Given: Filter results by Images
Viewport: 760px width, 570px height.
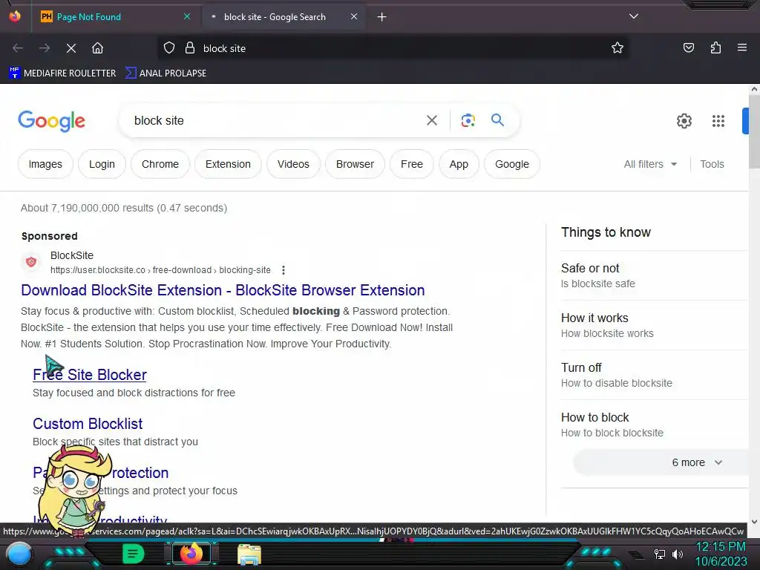Looking at the screenshot, I should (x=45, y=164).
